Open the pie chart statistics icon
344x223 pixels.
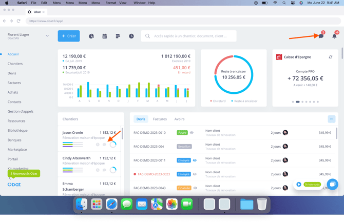tap(91, 36)
